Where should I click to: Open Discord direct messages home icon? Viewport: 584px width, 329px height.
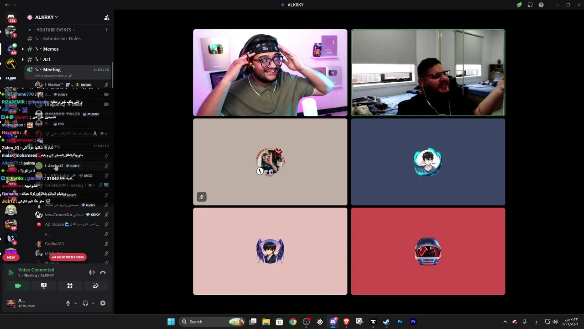pos(11,17)
